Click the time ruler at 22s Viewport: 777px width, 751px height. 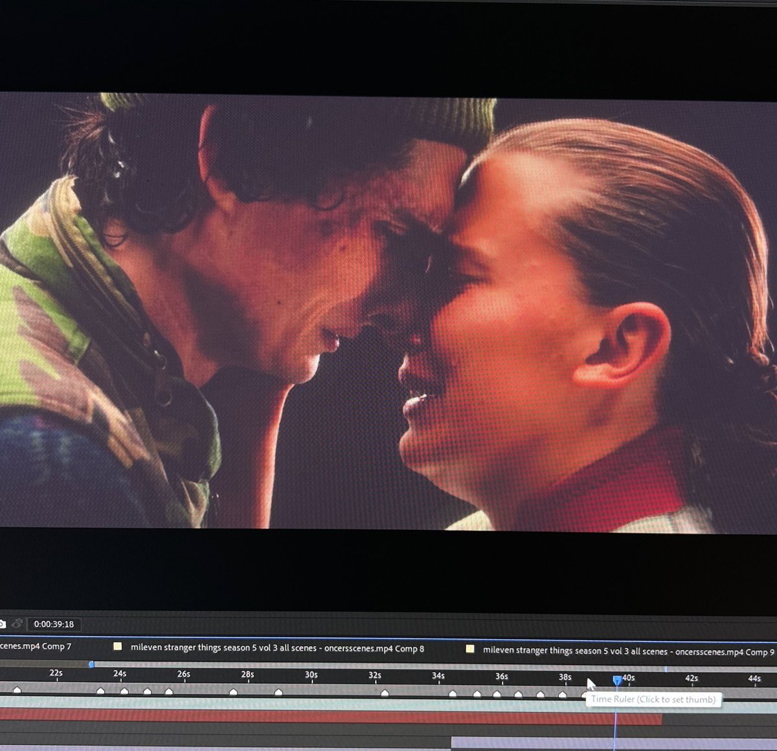click(x=56, y=673)
